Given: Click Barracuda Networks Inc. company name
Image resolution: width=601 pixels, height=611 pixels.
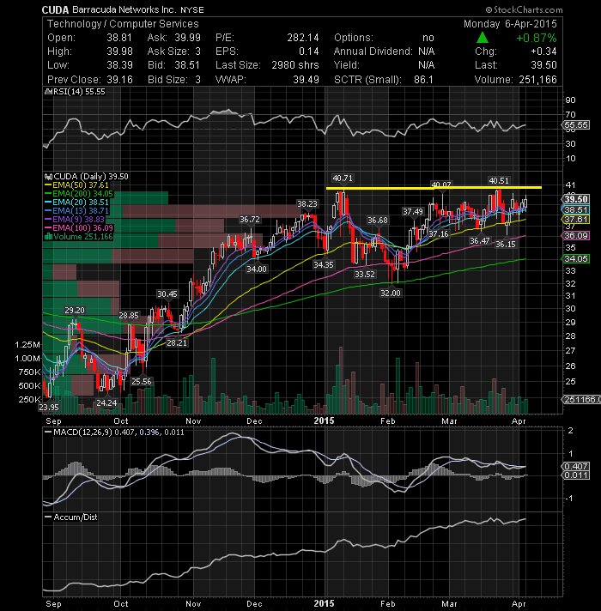Looking at the screenshot, I should 124,9.
